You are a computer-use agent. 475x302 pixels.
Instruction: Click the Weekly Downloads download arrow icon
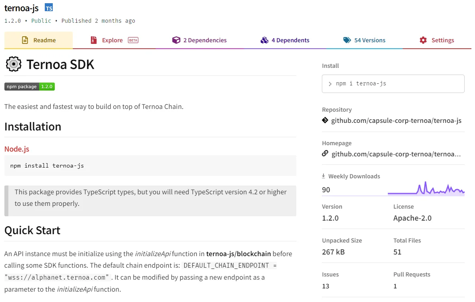click(x=323, y=176)
